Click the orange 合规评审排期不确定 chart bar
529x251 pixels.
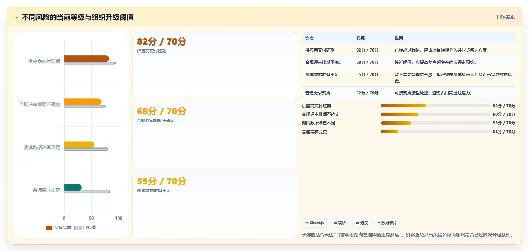coord(82,101)
